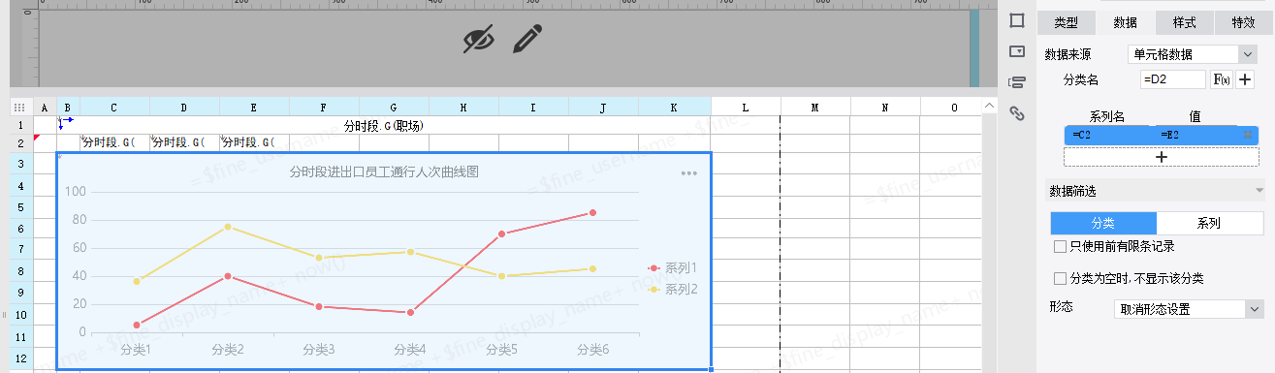The image size is (1275, 373).
Task: Add a new series with the plus row
Action: click(x=1162, y=156)
